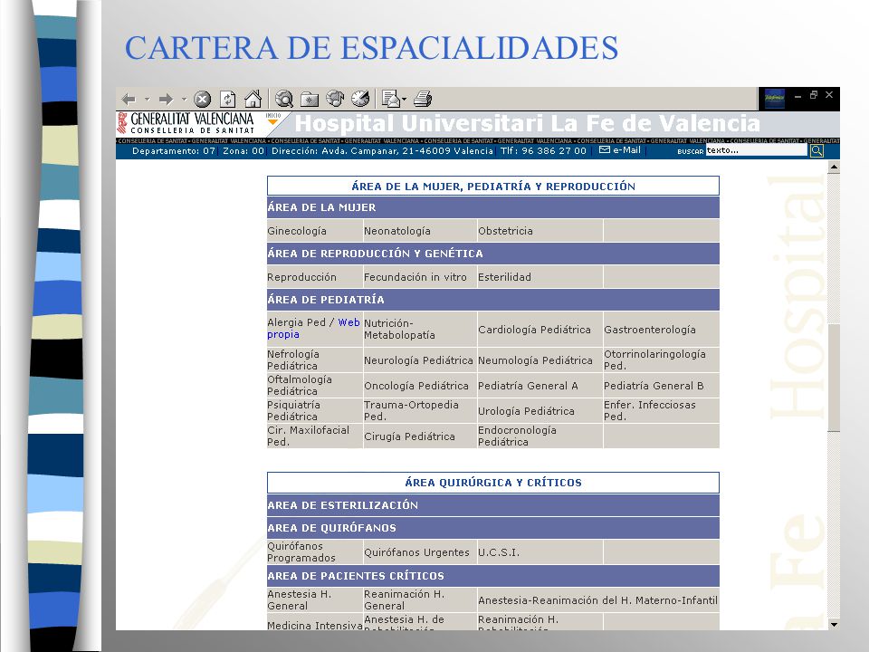Select Esterilidad cell

point(540,277)
